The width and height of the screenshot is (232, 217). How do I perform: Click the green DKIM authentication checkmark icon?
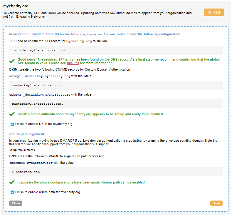coord(12,114)
